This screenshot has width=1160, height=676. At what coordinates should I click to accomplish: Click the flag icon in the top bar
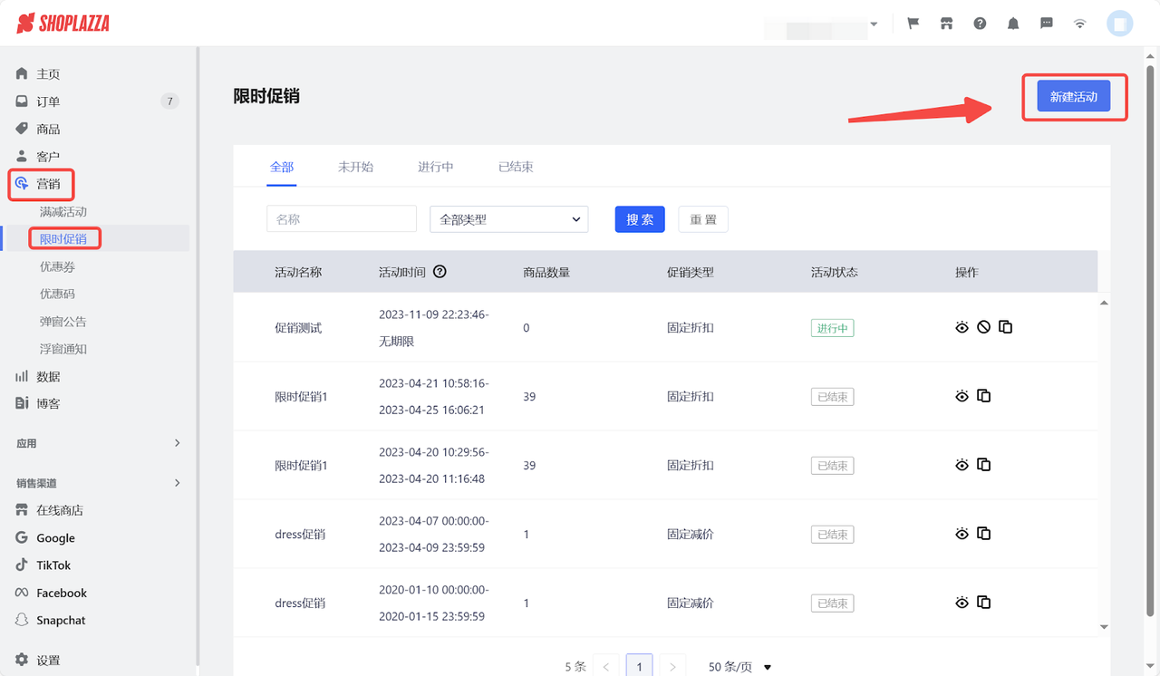click(913, 23)
